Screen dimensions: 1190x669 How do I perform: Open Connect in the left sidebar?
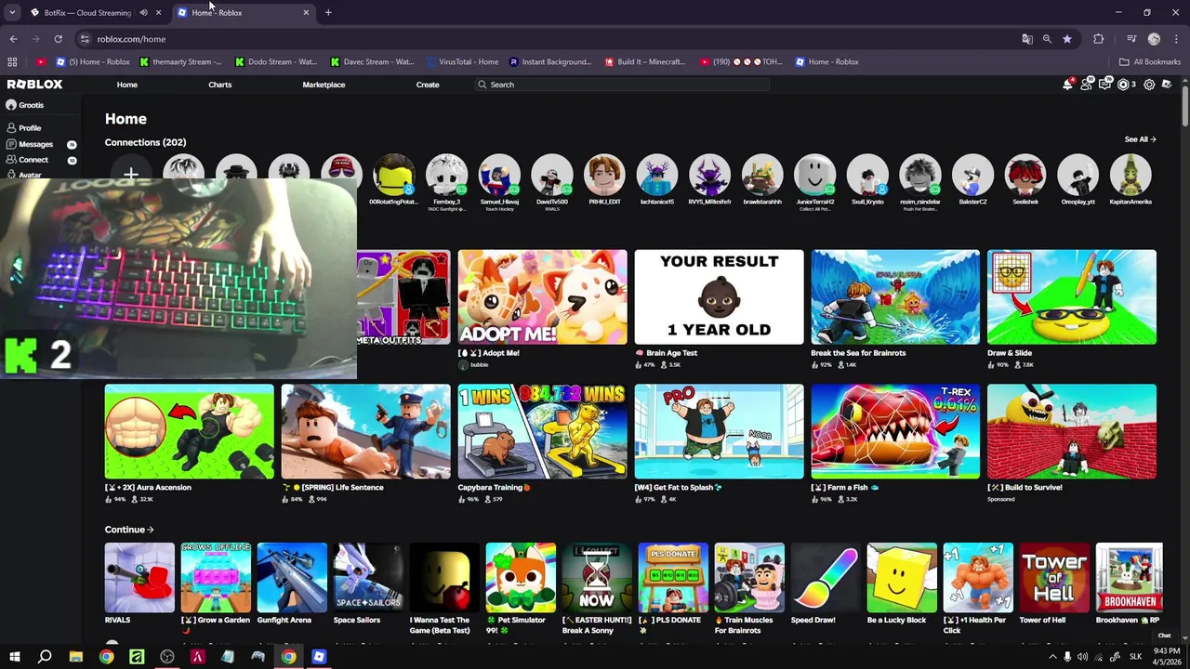click(x=33, y=160)
